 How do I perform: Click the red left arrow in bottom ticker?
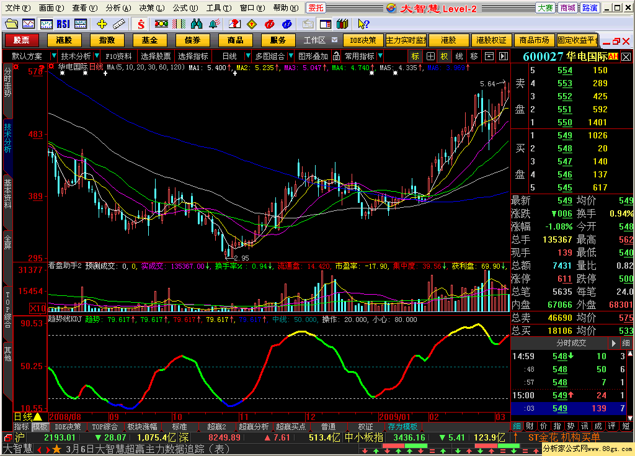(x=39, y=450)
